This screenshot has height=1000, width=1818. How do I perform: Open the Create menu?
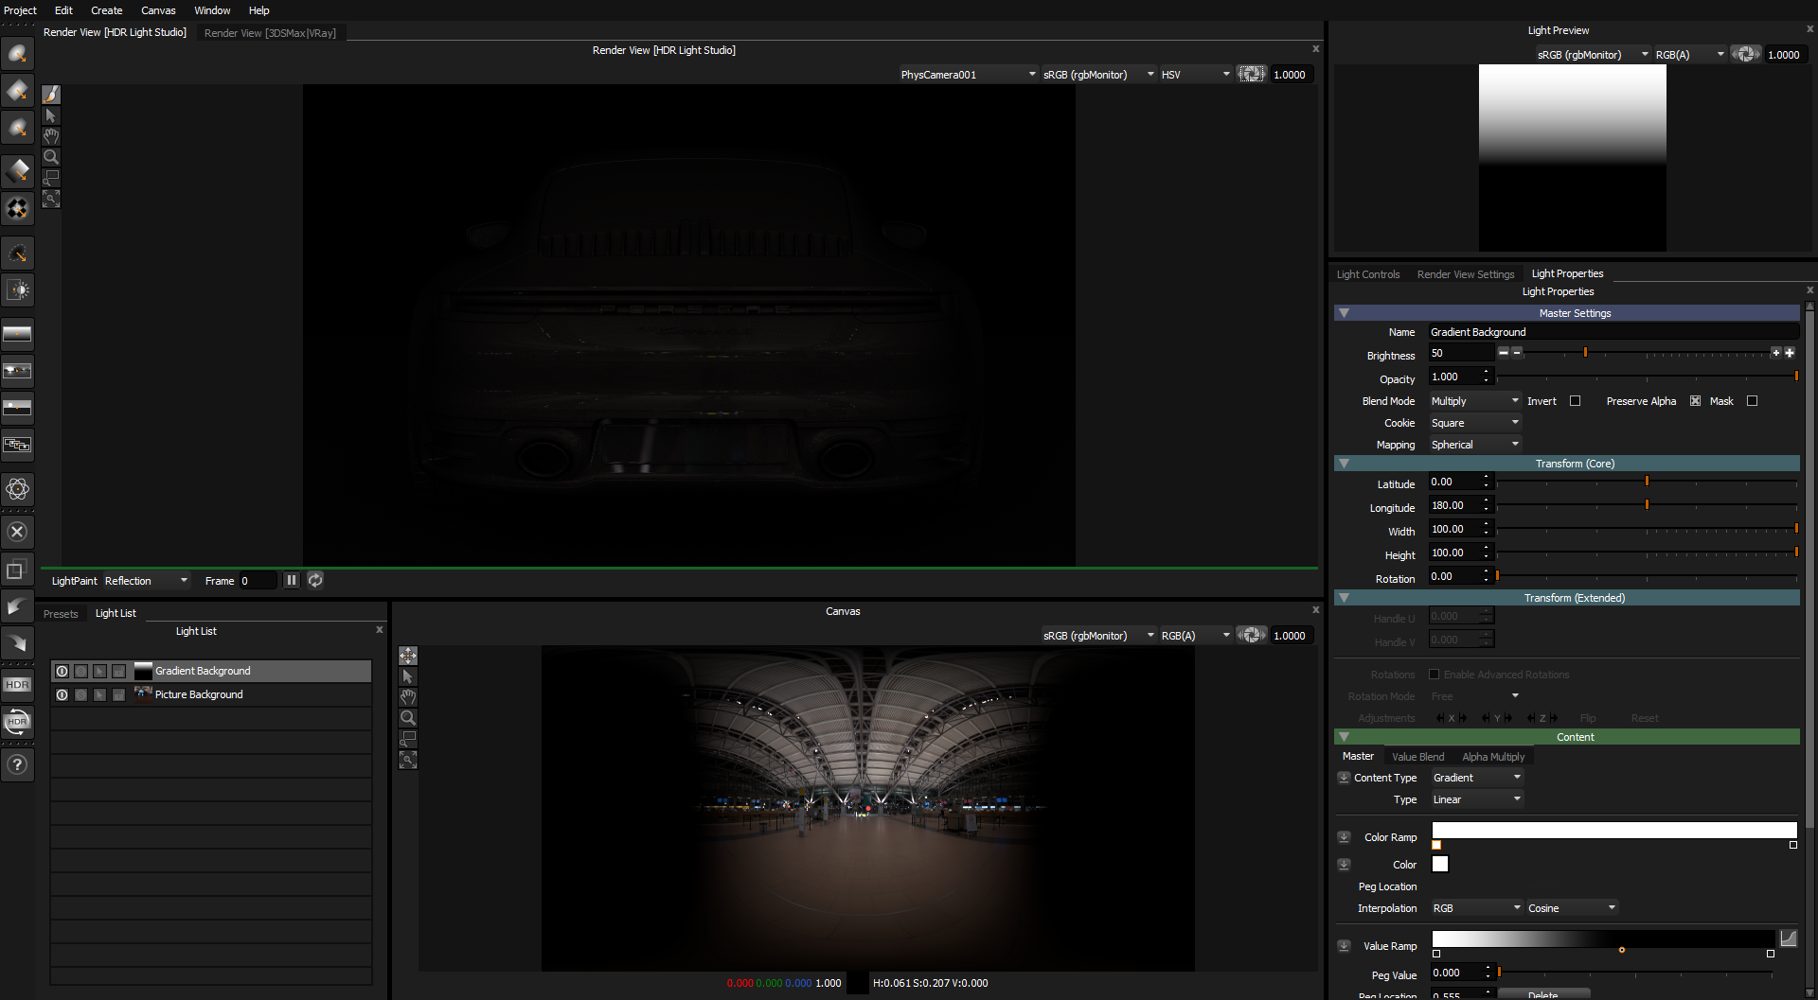[106, 10]
